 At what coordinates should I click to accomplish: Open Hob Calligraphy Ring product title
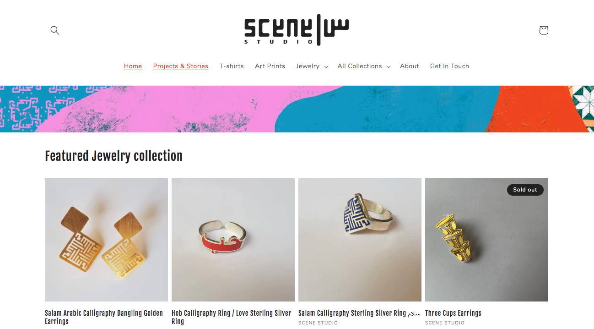click(x=231, y=317)
